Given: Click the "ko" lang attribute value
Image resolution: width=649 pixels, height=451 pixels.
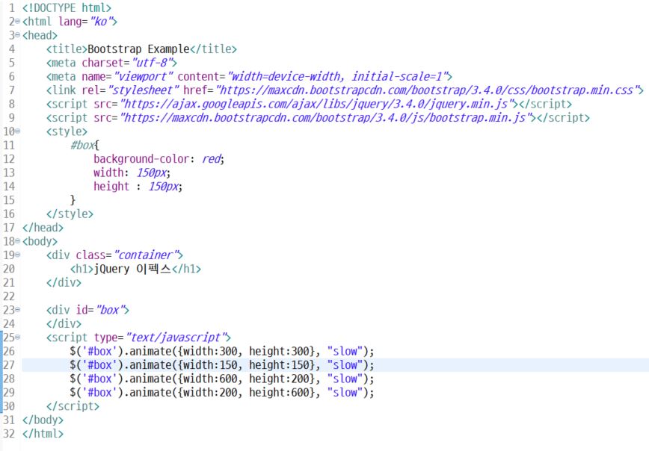Looking at the screenshot, I should tap(102, 22).
